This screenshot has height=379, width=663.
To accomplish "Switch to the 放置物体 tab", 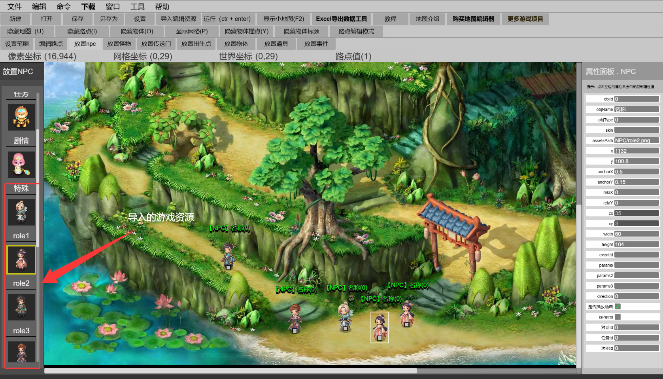I will [x=236, y=44].
